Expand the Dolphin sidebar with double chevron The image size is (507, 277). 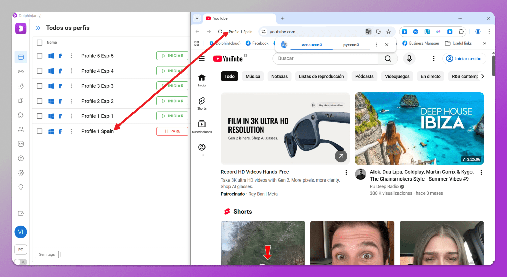pos(38,28)
